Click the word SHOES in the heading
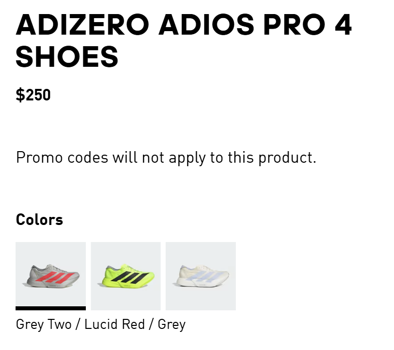 (67, 57)
